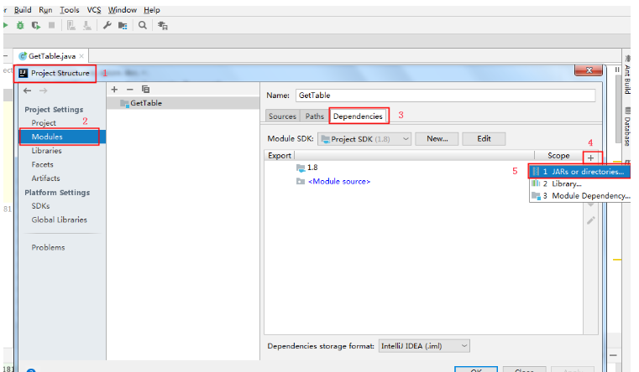Edit dependency with the pencil icon
This screenshot has height=372, width=639.
click(591, 220)
